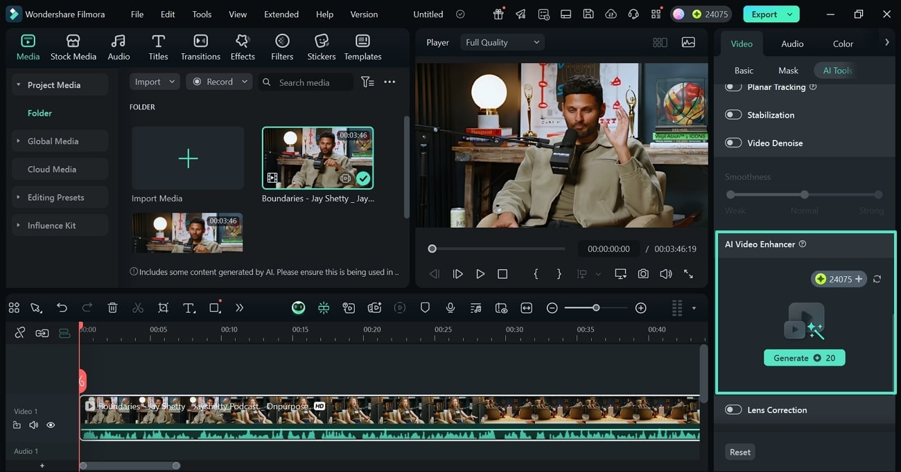The image size is (901, 472).
Task: Open the Effects panel
Action: point(243,47)
